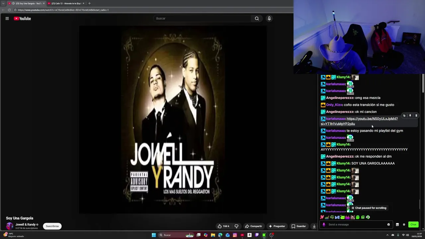Expand the system tray hidden icons chevron
Image resolution: width=425 pixels, height=239 pixels.
point(387,235)
